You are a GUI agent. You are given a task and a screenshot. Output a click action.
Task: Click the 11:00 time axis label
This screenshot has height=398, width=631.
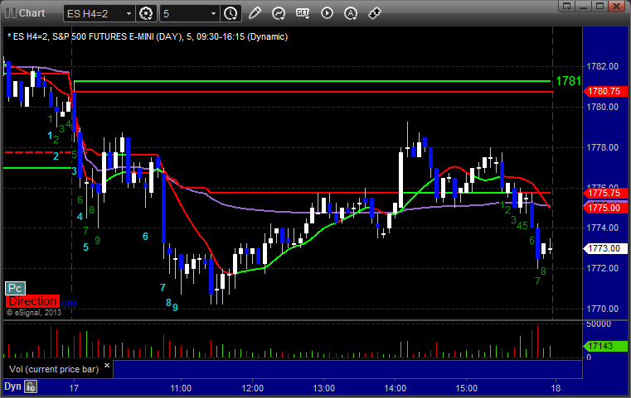click(x=181, y=388)
